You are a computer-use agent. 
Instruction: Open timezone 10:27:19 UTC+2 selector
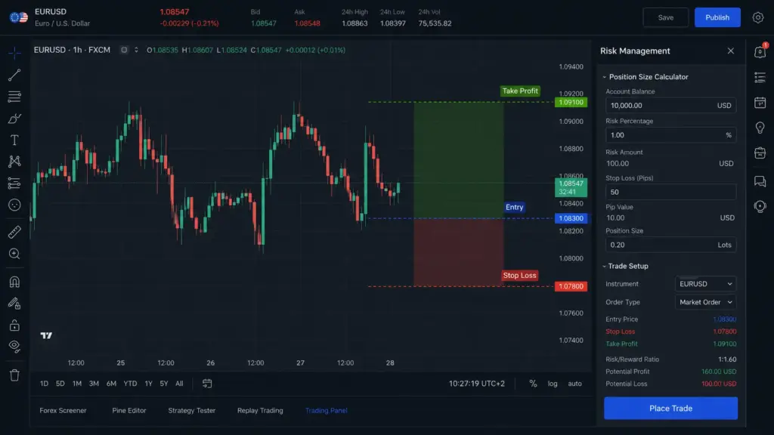click(x=477, y=383)
